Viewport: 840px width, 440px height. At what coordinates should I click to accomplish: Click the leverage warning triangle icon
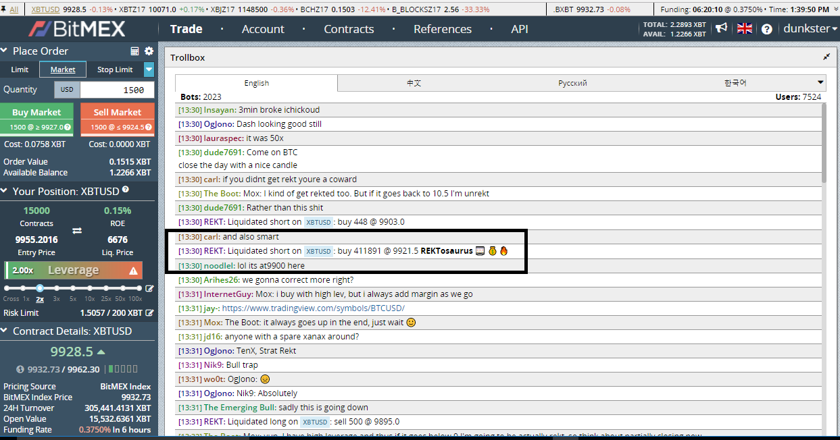[x=134, y=271]
